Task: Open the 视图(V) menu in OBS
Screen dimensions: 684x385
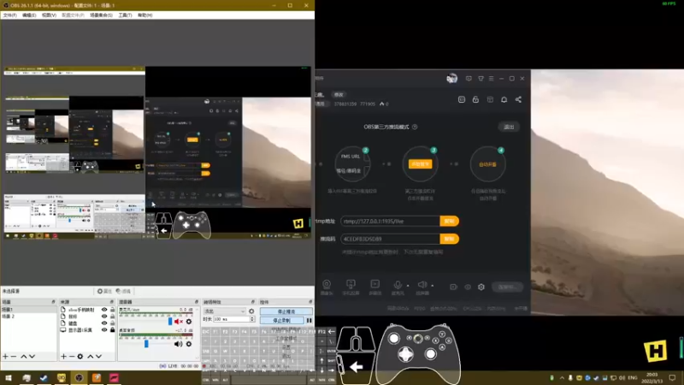Action: 49,15
